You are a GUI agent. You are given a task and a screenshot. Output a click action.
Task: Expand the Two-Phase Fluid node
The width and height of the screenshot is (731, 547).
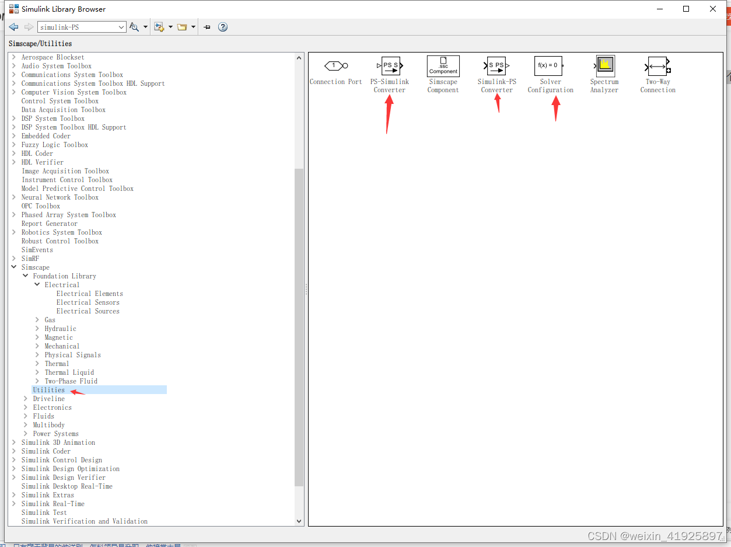37,381
